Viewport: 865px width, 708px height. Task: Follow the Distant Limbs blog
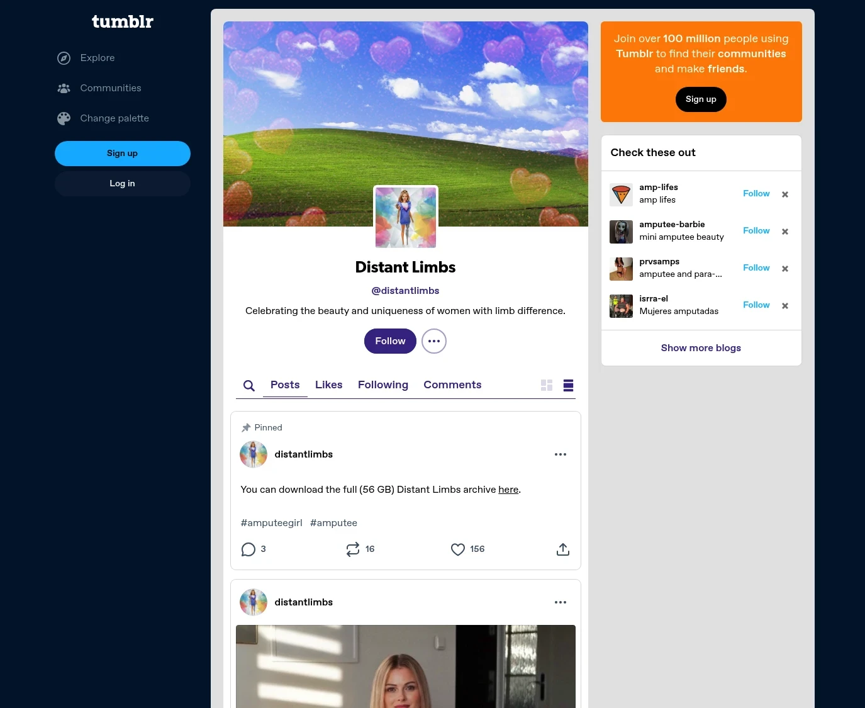pyautogui.click(x=390, y=341)
